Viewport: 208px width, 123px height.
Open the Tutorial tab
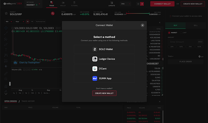(74, 4)
